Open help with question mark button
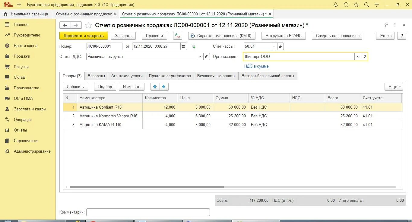The height and width of the screenshot is (222, 412). [401, 36]
